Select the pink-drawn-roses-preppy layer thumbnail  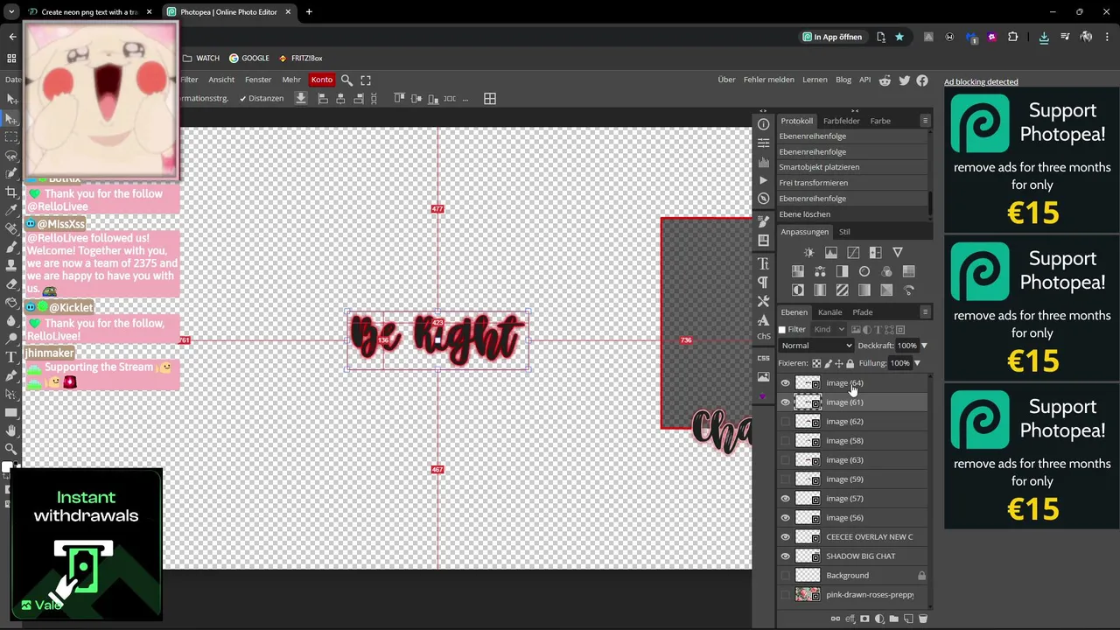[808, 595]
